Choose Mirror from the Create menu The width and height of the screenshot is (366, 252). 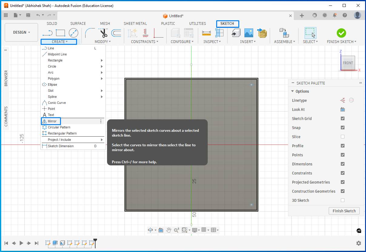[52, 121]
